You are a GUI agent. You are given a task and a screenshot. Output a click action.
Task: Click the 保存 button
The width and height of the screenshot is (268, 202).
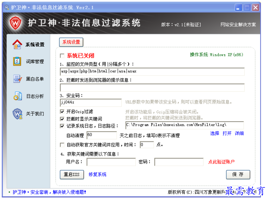click(x=238, y=175)
